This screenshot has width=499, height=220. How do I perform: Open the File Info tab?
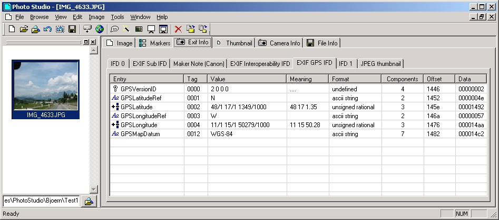tap(322, 43)
